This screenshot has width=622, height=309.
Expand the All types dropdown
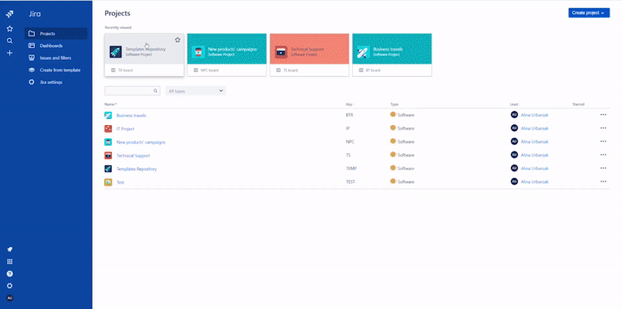[196, 91]
